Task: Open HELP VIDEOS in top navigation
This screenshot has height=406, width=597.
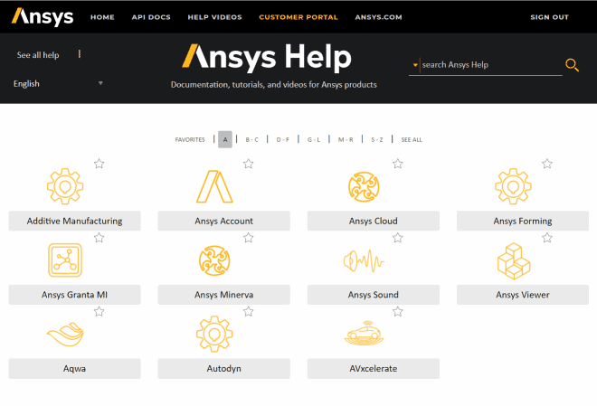Action: (x=214, y=17)
